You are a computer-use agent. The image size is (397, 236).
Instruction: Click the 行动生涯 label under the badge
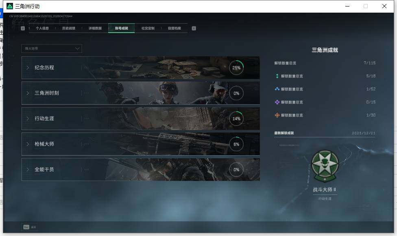(x=325, y=199)
